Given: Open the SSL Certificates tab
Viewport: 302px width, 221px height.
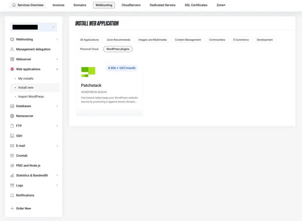Looking at the screenshot, I should pos(196,5).
